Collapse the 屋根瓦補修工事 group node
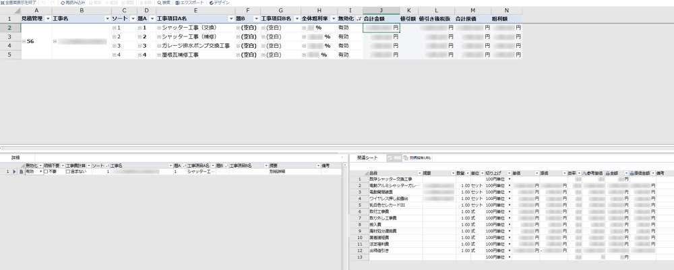The width and height of the screenshot is (674, 270). (x=158, y=55)
